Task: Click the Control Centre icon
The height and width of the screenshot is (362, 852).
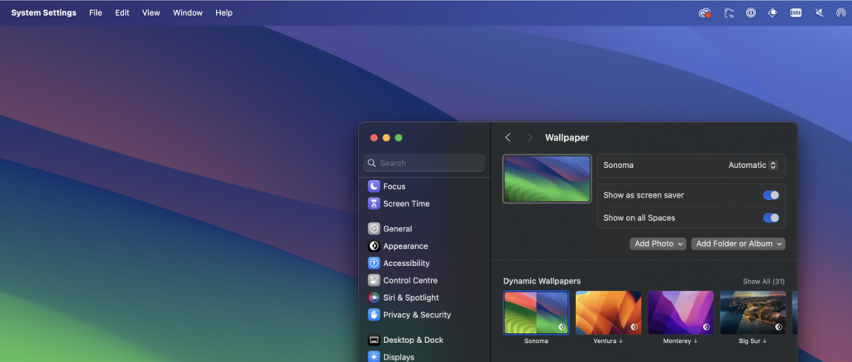Action: pos(374,280)
